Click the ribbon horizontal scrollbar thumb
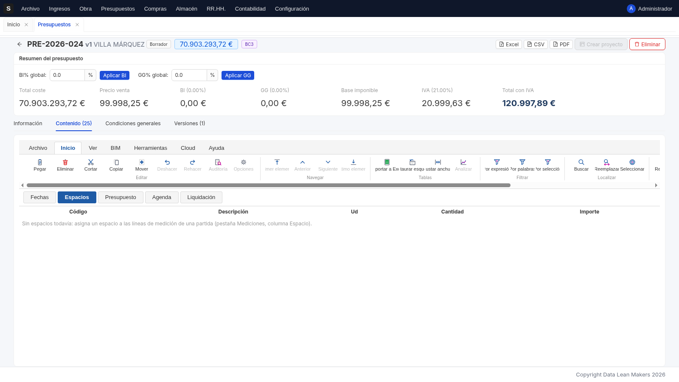 tap(268, 185)
